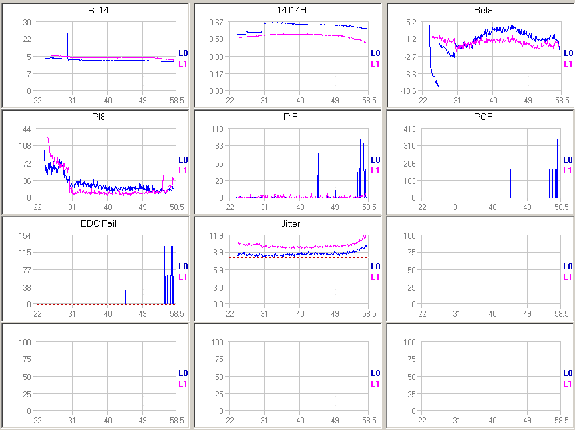Click the L1 legend in Beta chart
The width and height of the screenshot is (575, 430).
click(568, 63)
